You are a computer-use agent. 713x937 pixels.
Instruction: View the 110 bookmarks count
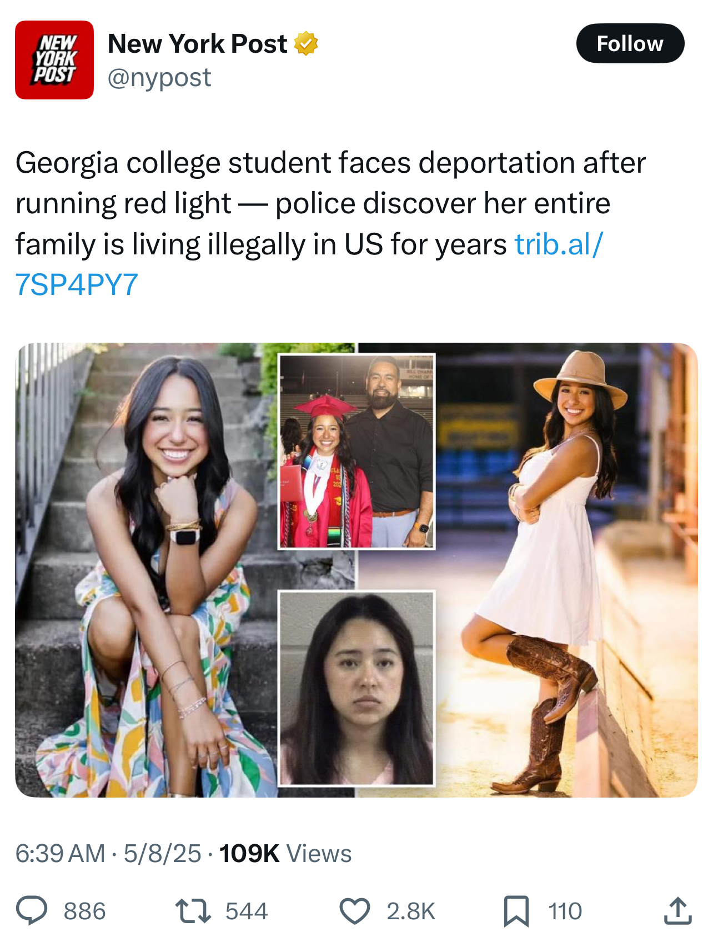565,911
